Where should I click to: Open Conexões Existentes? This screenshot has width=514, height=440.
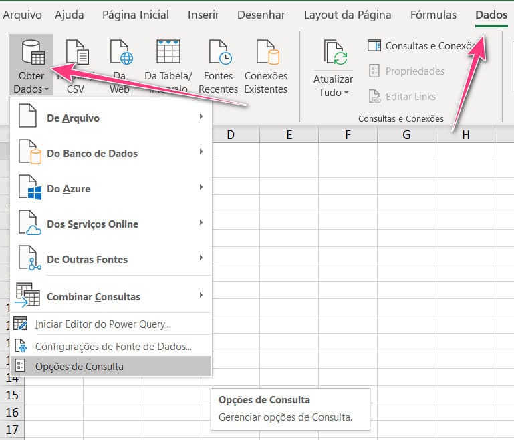coord(266,67)
